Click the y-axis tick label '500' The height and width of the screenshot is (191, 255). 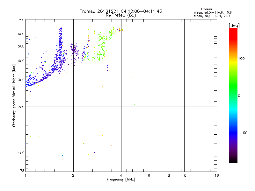21,46
